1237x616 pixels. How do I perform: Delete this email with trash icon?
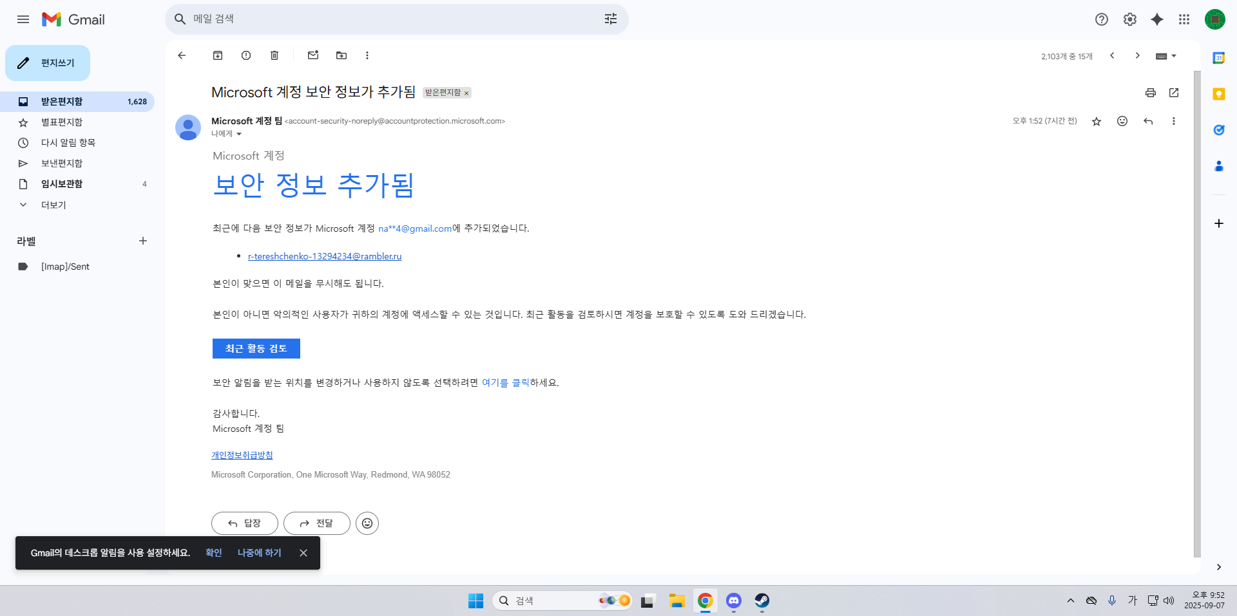coord(274,55)
